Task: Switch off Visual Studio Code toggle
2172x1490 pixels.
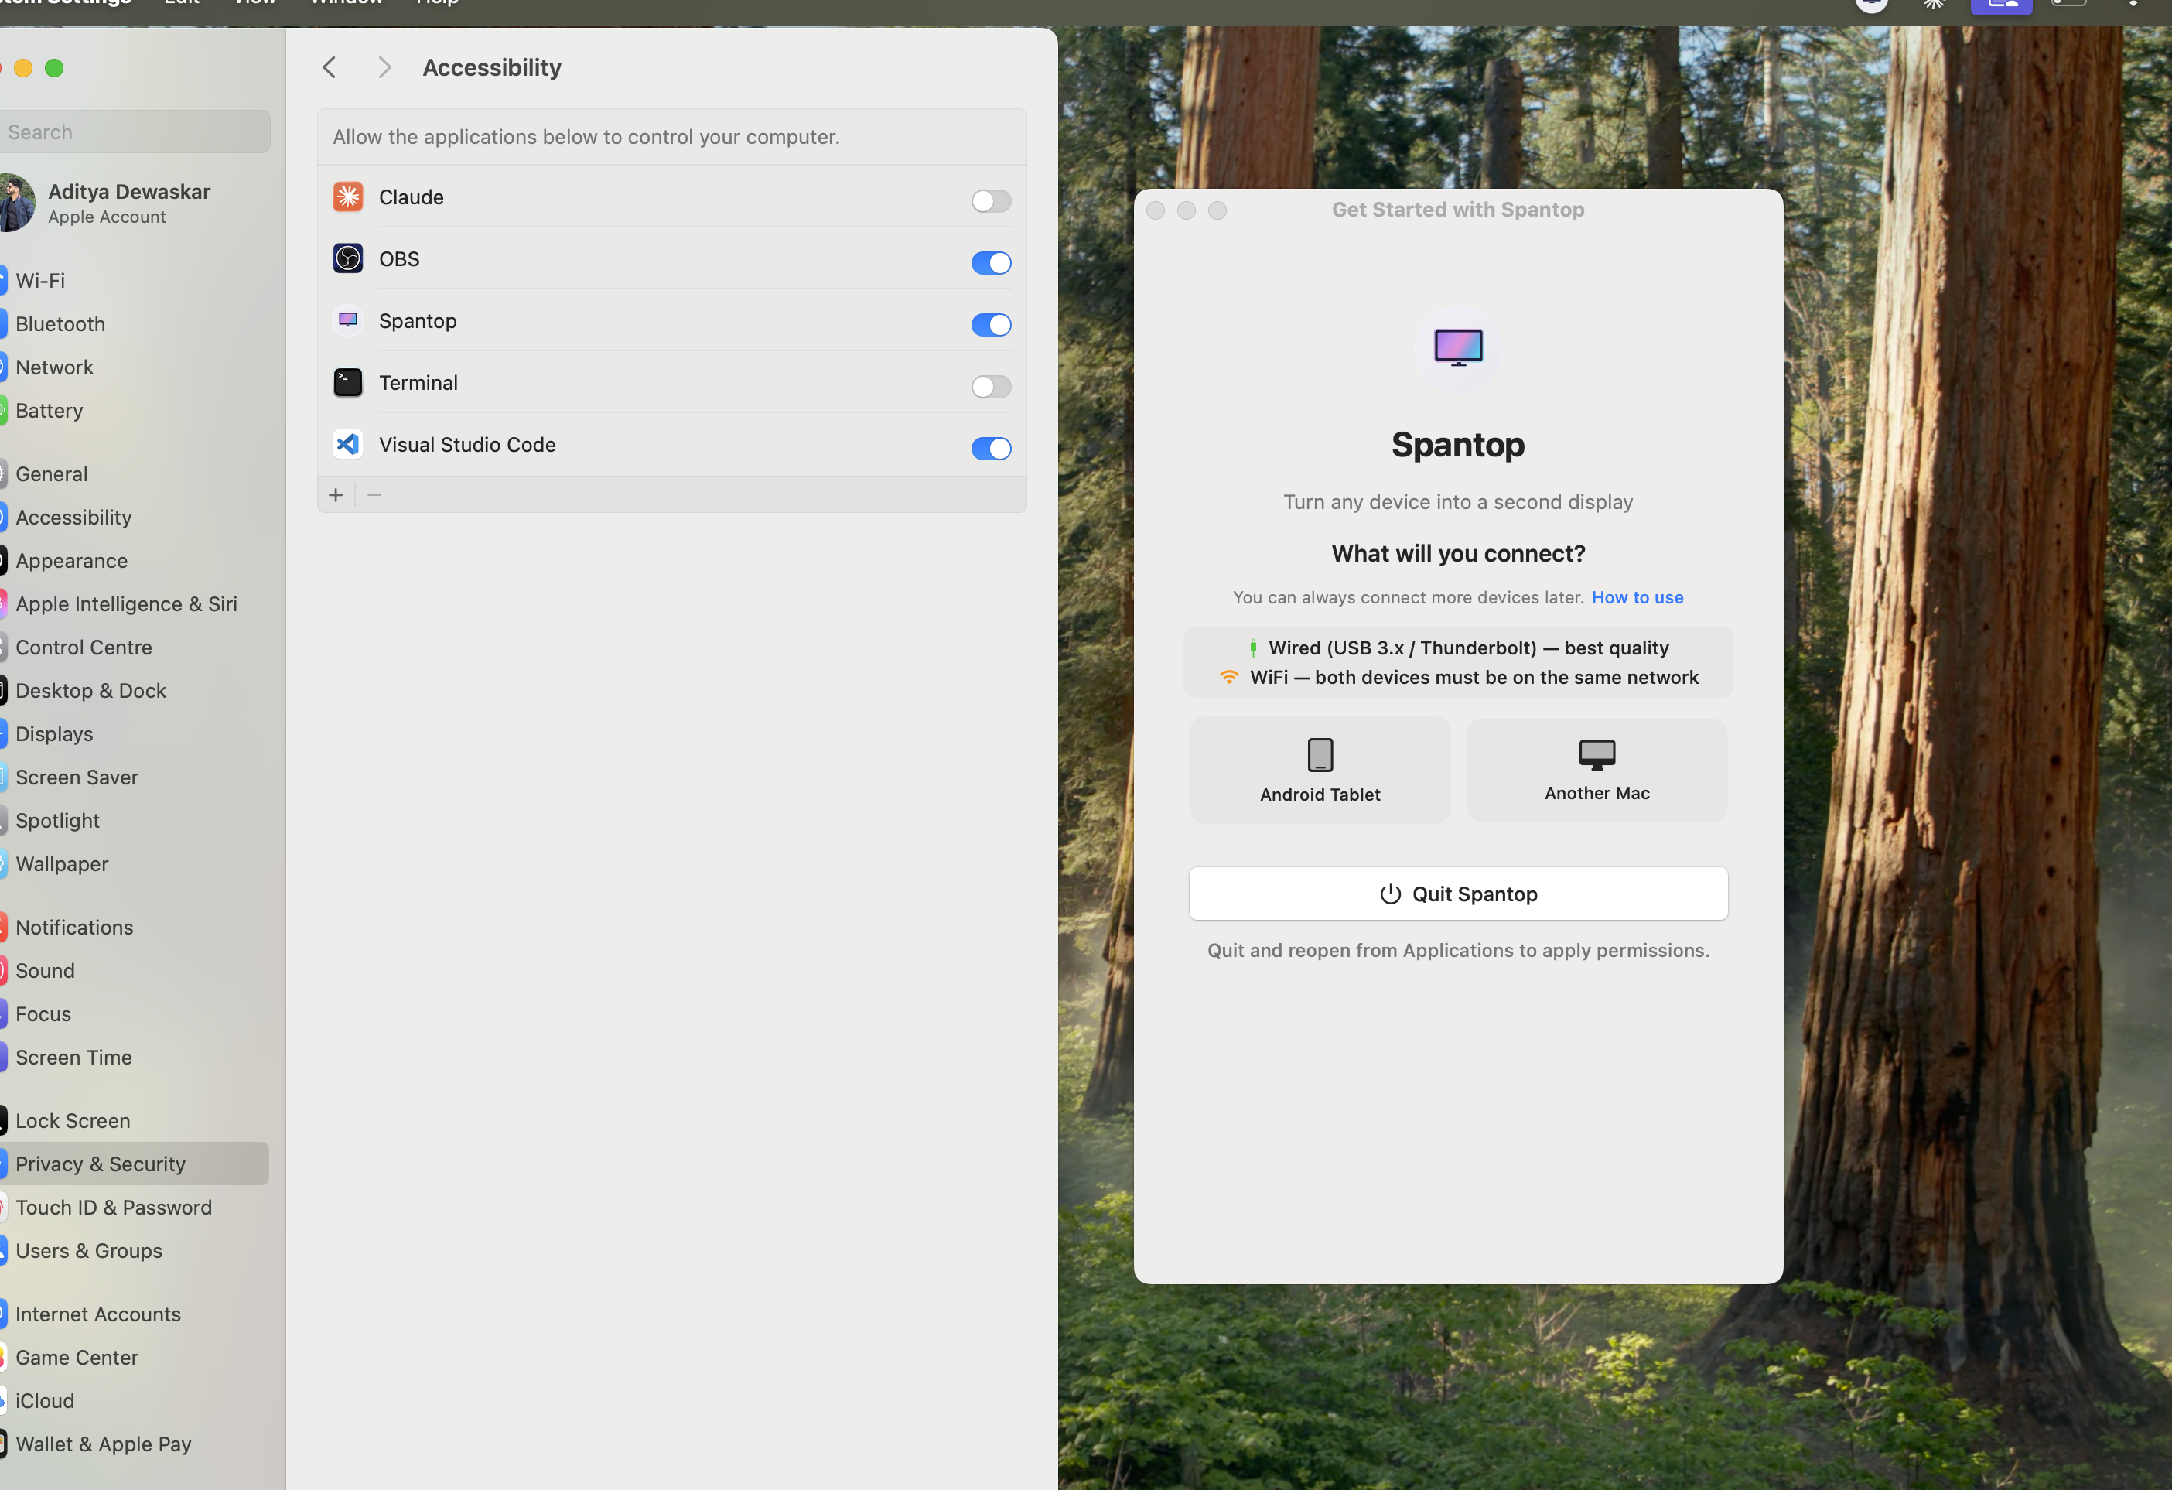Action: [991, 448]
